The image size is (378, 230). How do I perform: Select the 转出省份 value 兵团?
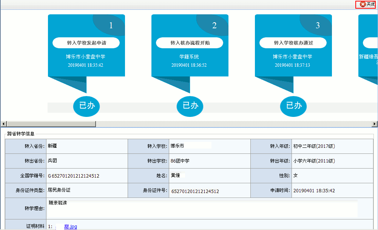click(52, 161)
